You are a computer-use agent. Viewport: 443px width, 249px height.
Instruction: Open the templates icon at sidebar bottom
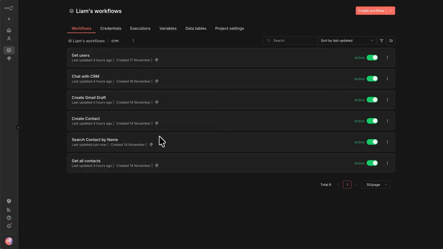(x=9, y=201)
